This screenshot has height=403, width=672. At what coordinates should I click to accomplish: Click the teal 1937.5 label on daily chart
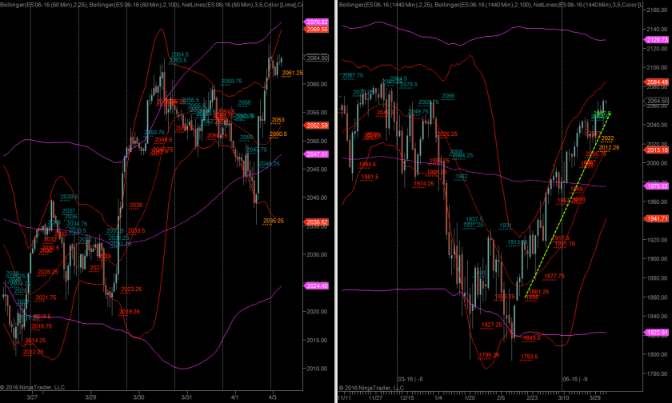tap(474, 219)
